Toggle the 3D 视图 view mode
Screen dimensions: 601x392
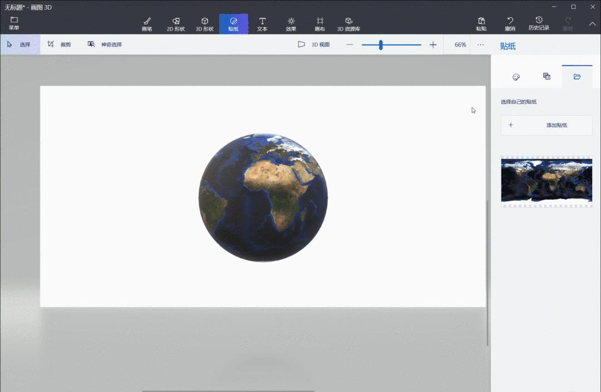[314, 44]
